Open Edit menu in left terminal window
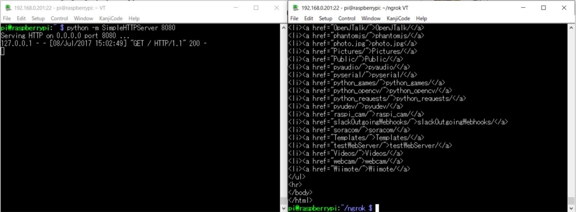 click(x=21, y=19)
